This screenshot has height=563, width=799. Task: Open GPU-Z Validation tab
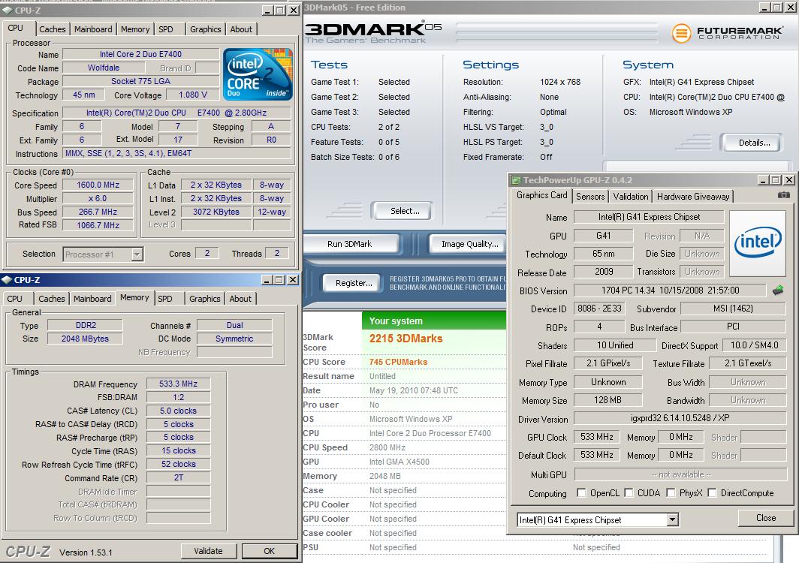pos(630,196)
